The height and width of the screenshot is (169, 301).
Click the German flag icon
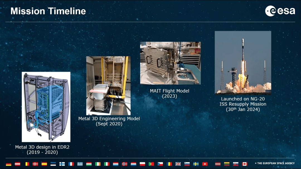pyautogui.click(x=9, y=164)
